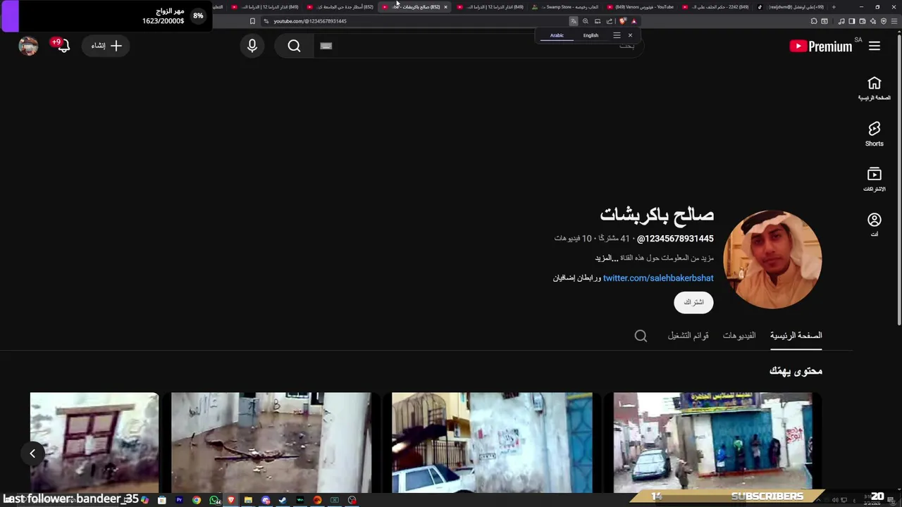The height and width of the screenshot is (507, 902).
Task: Focus the YouTube search input field
Action: tap(479, 46)
